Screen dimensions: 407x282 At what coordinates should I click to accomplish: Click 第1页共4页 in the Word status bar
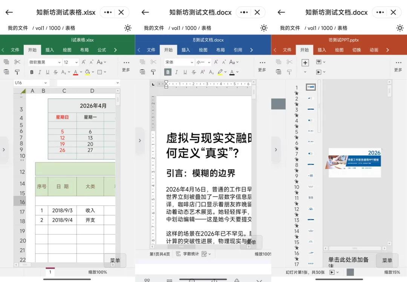pyautogui.click(x=160, y=254)
